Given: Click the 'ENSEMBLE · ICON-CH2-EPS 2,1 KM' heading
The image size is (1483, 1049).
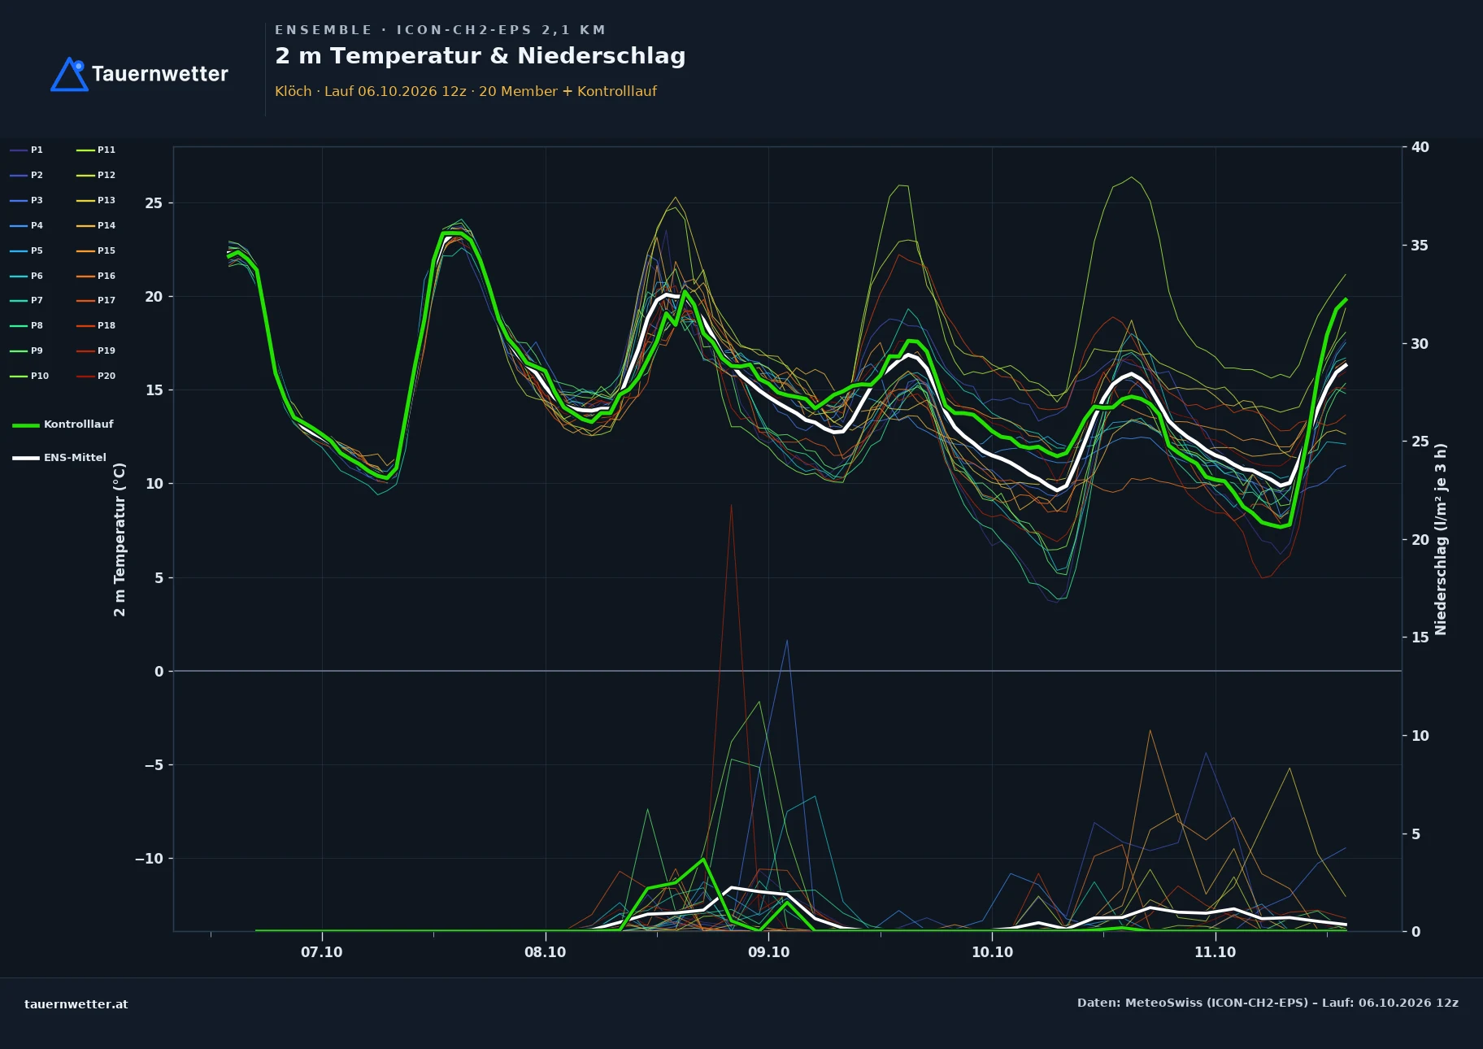Looking at the screenshot, I should (440, 30).
